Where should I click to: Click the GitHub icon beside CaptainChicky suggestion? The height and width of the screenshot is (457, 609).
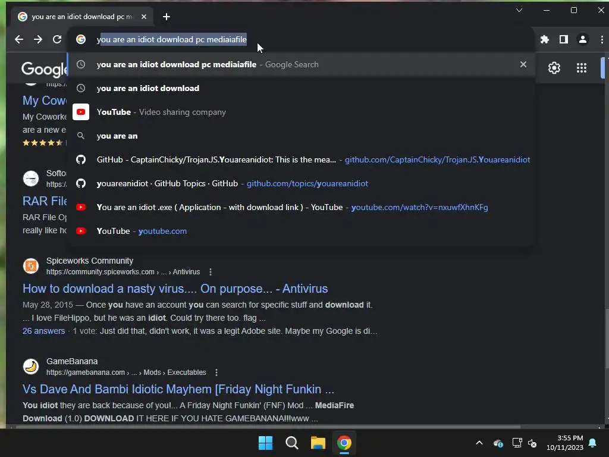81,159
